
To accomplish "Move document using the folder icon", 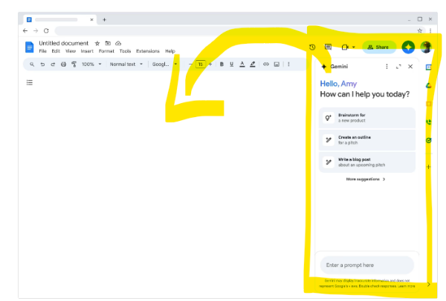I will pyautogui.click(x=108, y=44).
